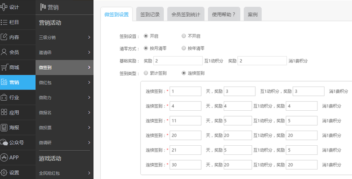This screenshot has width=352, height=179.
Task: Open the 栏目 columns list icon
Action: pyautogui.click(x=4, y=22)
